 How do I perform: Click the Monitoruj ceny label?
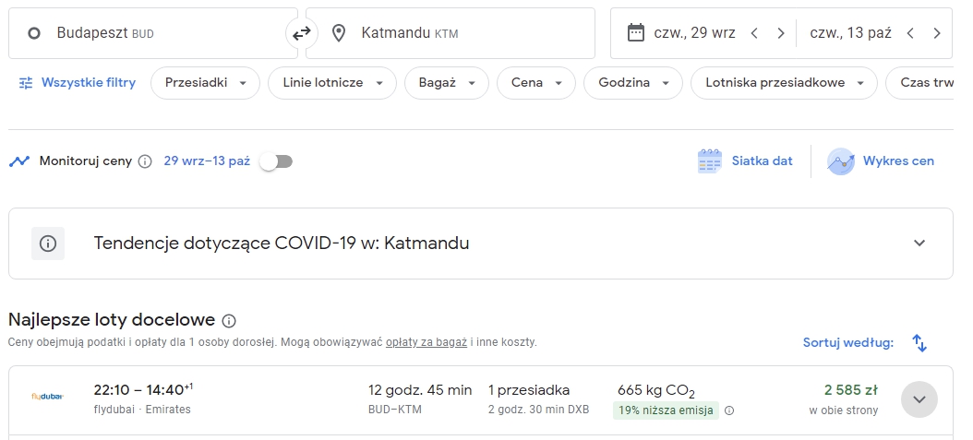pyautogui.click(x=86, y=161)
